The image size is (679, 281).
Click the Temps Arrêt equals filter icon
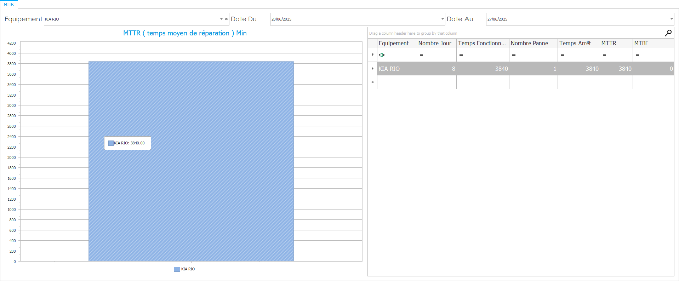[562, 55]
